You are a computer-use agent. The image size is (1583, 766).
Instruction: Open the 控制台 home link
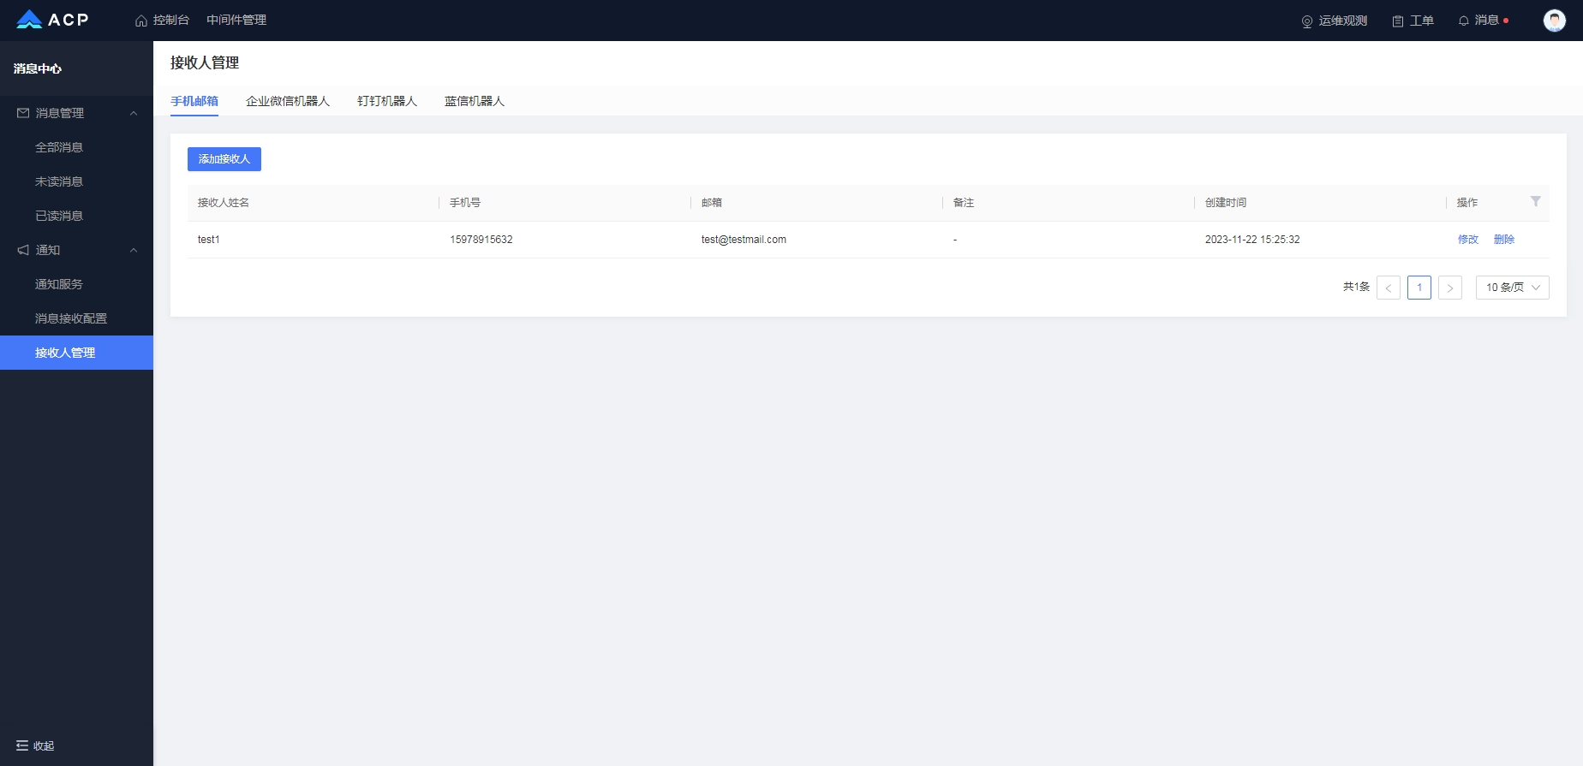coord(163,21)
